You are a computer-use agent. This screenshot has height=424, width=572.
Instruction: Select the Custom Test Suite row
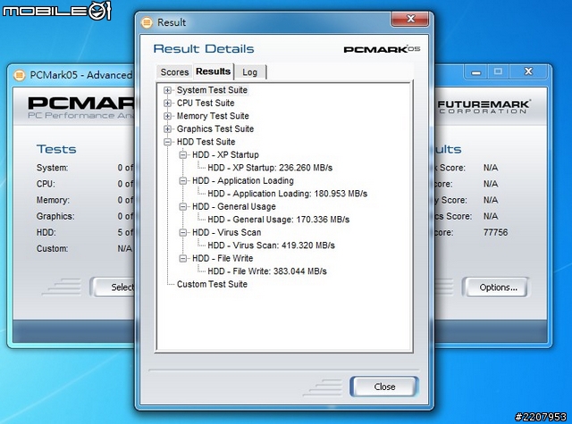(x=212, y=284)
